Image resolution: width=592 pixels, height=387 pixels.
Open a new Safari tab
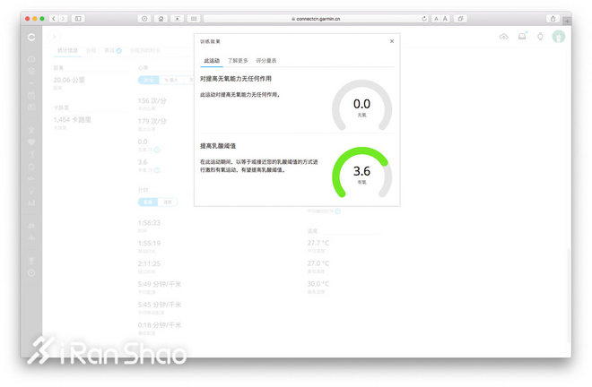point(567,21)
